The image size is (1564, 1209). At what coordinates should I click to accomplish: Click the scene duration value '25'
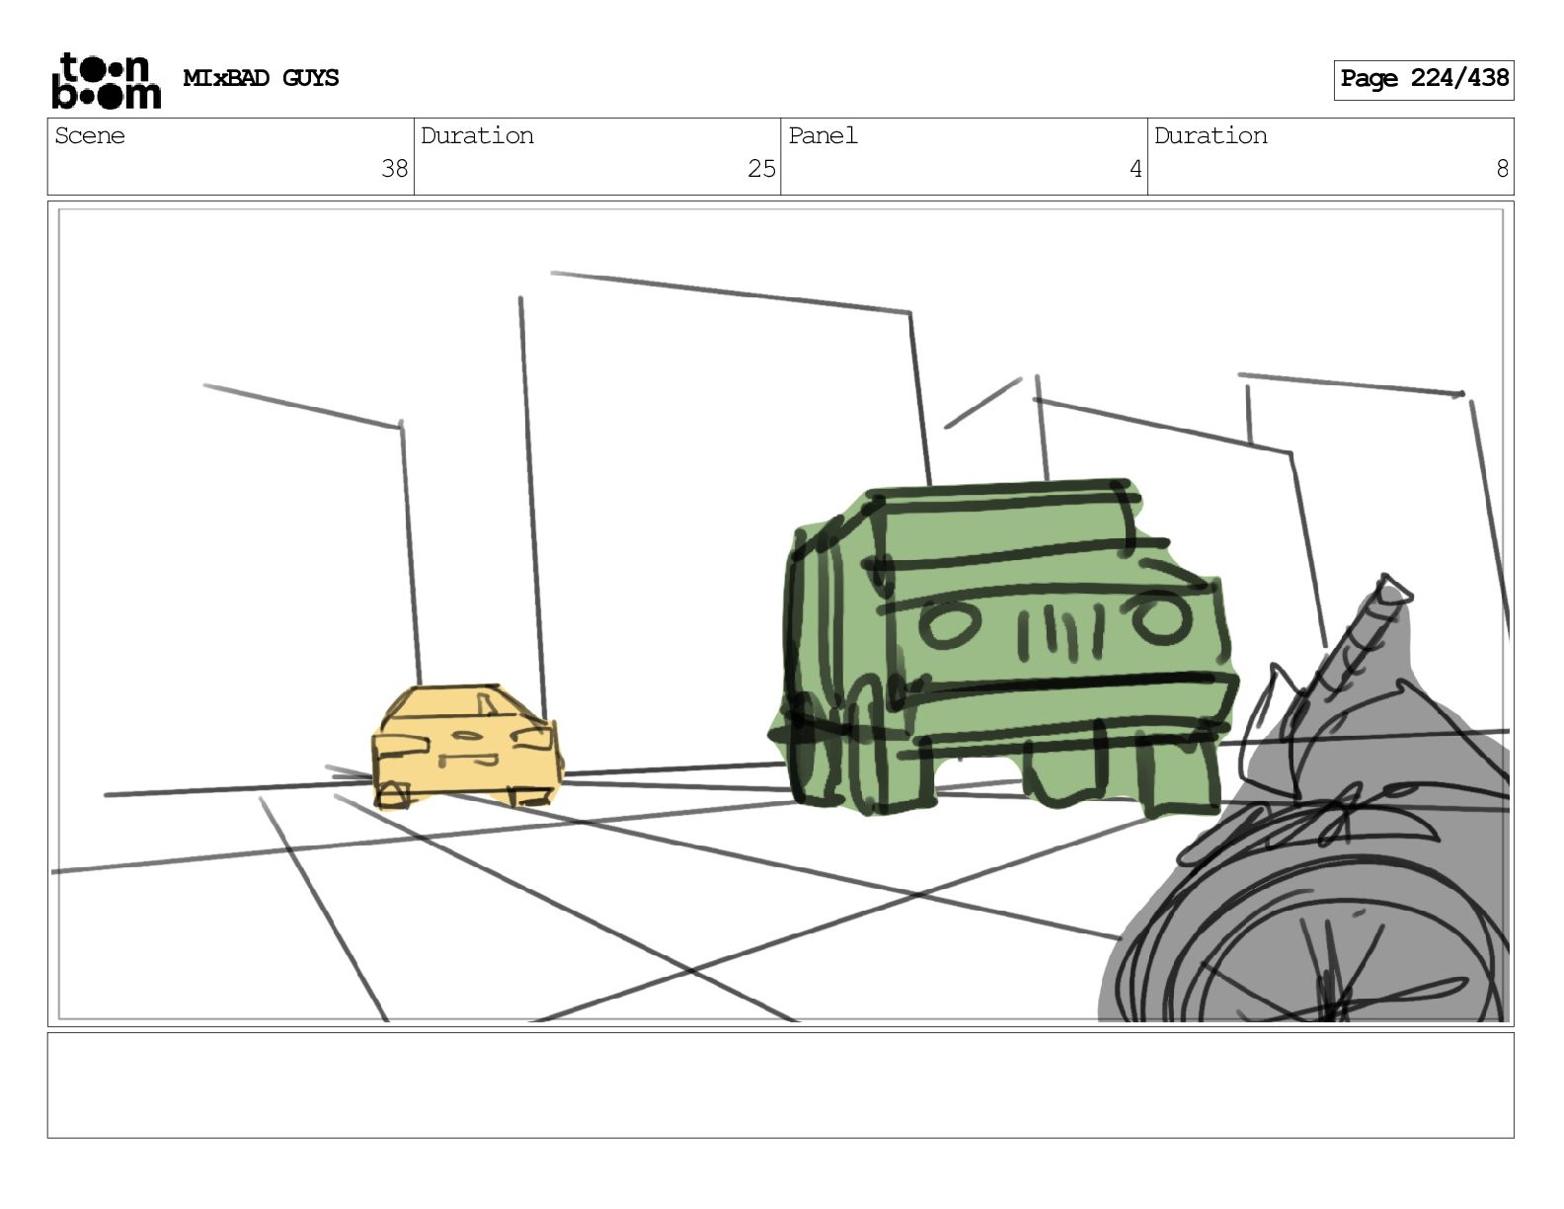point(761,169)
